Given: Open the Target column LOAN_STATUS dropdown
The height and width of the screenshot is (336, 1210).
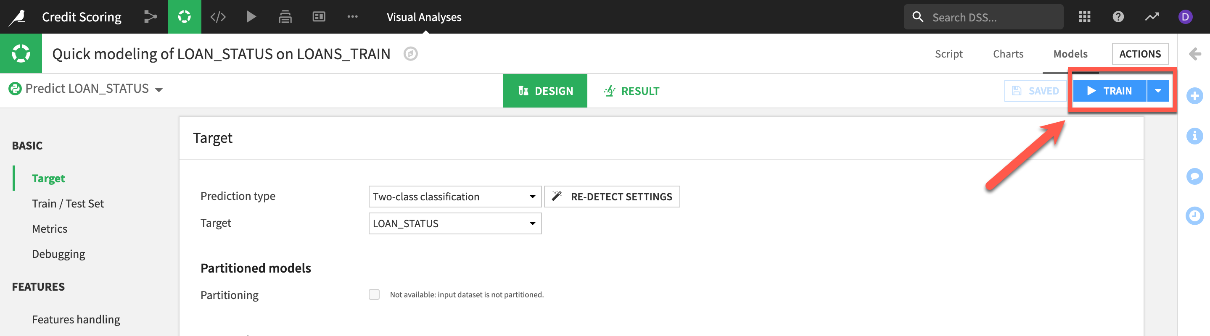Looking at the screenshot, I should click(454, 223).
